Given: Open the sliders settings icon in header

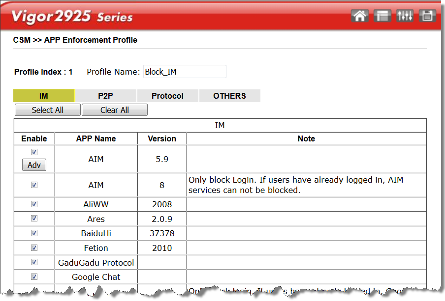Looking at the screenshot, I should (405, 16).
